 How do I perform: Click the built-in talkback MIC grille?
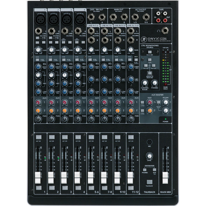point(149,142)
